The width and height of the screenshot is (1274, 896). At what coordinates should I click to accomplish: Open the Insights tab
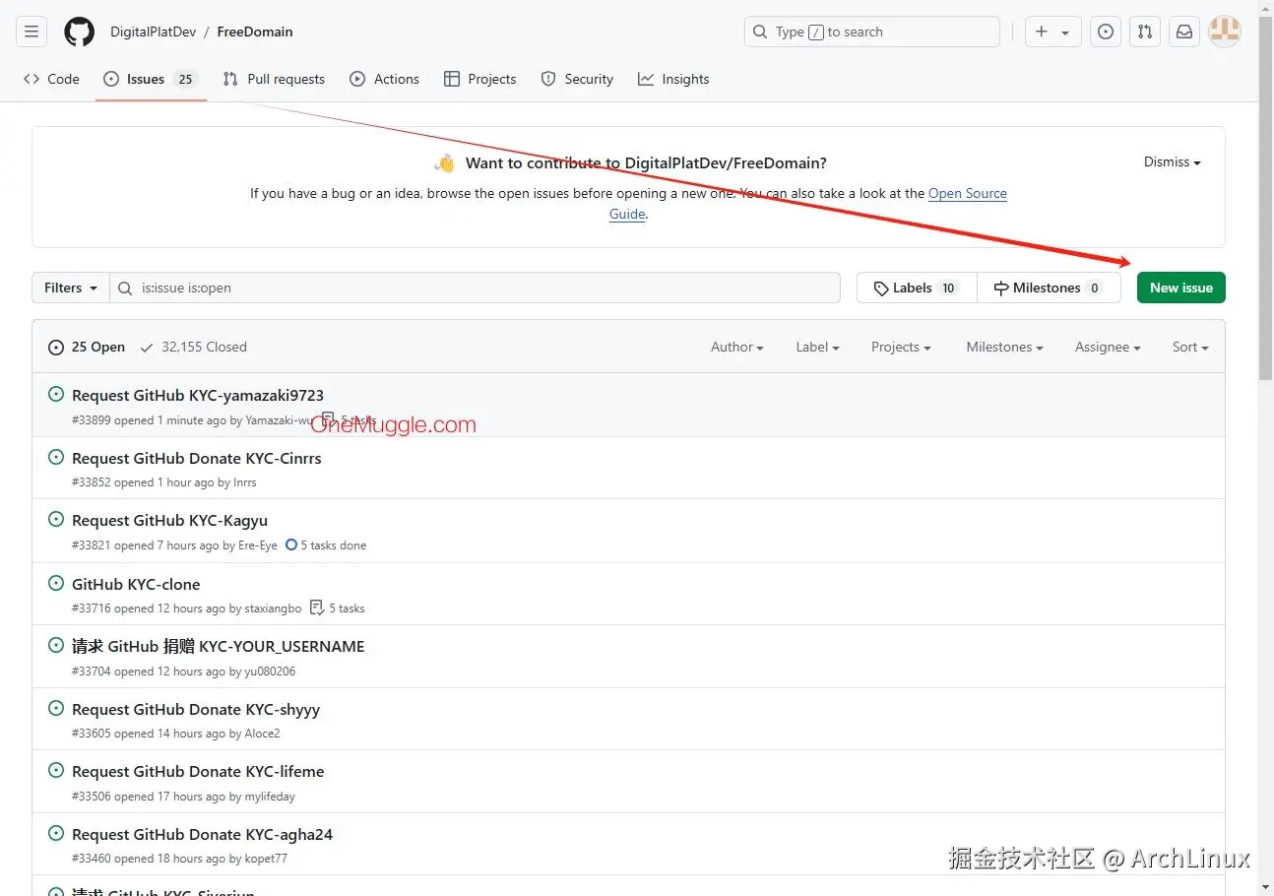[x=673, y=79]
